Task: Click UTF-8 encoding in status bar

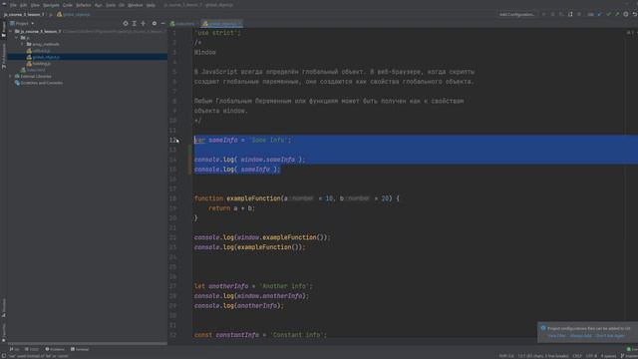Action: [591, 356]
